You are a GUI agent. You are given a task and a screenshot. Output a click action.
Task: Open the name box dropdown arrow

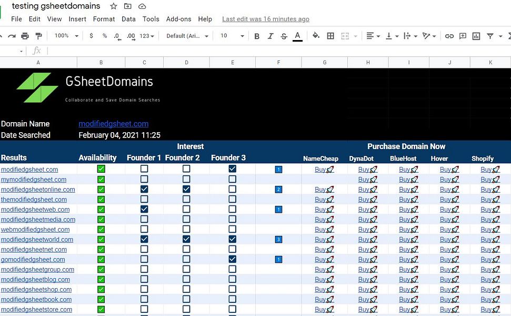21,51
